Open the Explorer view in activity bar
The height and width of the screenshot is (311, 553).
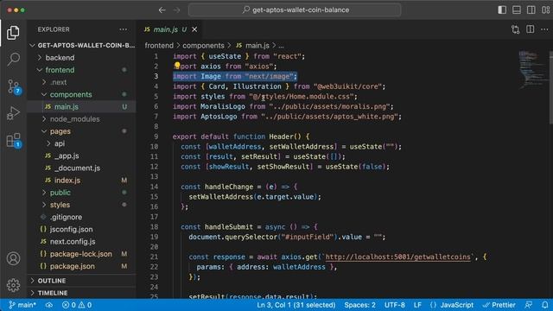click(x=13, y=33)
